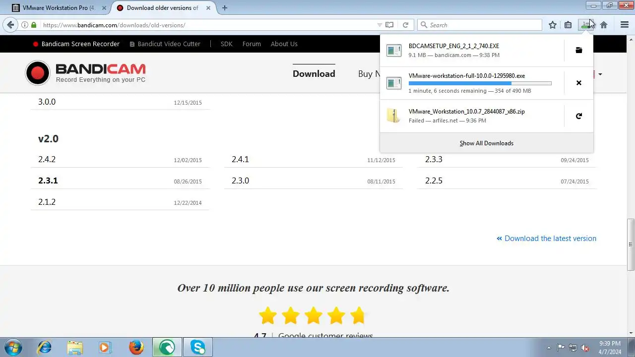The width and height of the screenshot is (635, 357).
Task: Download Bandicam version 2.4.1
Action: pyautogui.click(x=240, y=159)
